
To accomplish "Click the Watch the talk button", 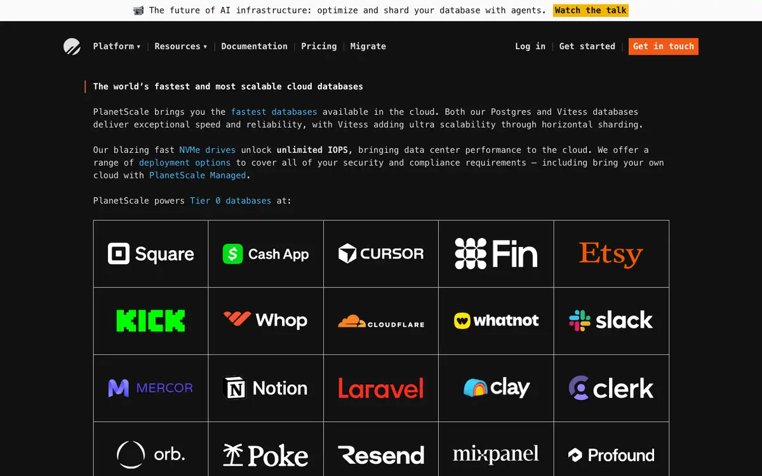I will (x=591, y=10).
